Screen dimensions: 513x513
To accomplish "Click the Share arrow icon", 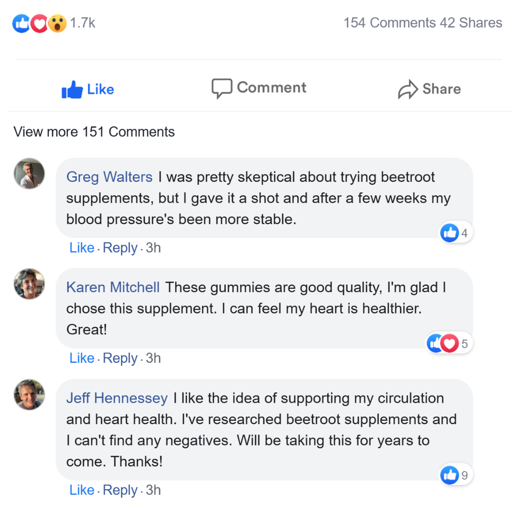I will click(x=408, y=90).
